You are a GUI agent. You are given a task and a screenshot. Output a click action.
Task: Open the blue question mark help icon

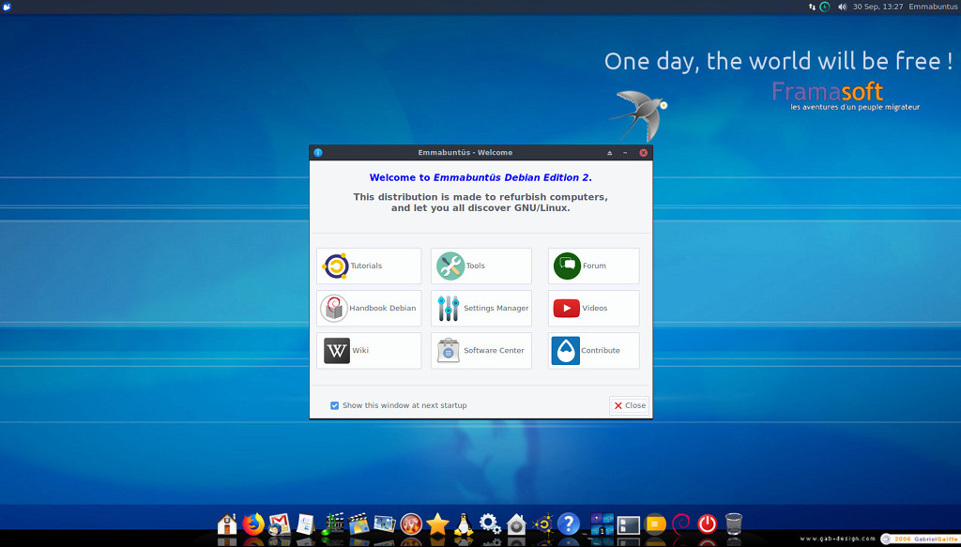(x=569, y=524)
